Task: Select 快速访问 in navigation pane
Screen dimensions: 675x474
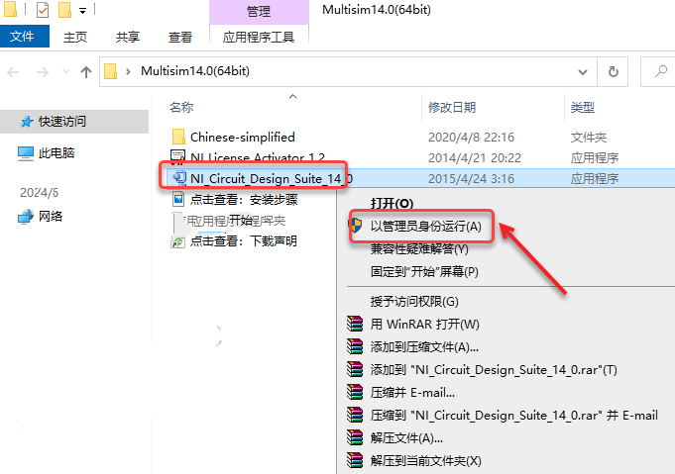Action: coord(62,122)
